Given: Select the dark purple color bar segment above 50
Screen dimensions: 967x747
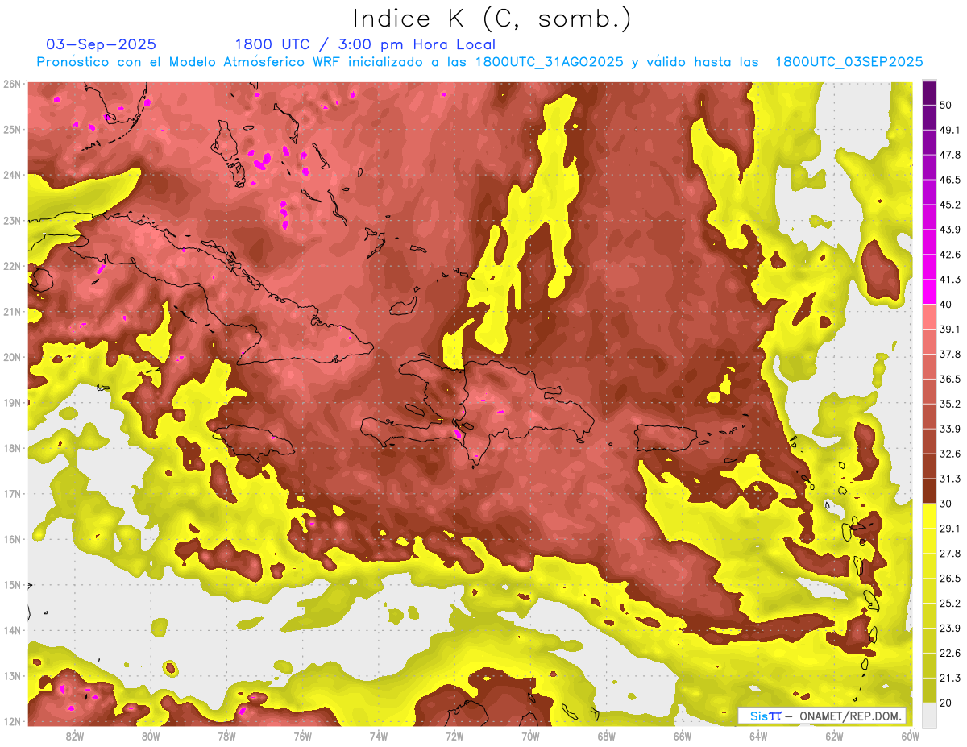Looking at the screenshot, I should coord(929,93).
